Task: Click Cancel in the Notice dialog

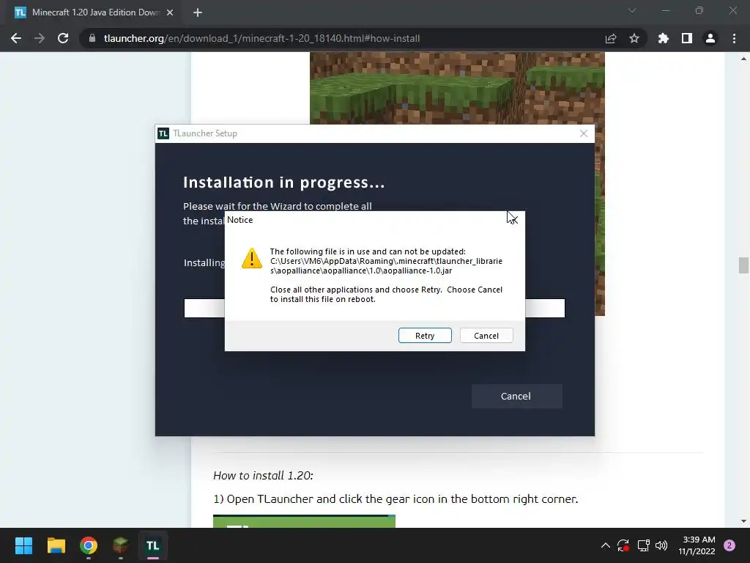Action: pos(486,336)
